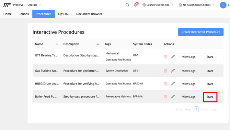Viewport: 230px width, 130px height.
Task: Sort the table by the Name column arrow
Action: tap(57, 44)
